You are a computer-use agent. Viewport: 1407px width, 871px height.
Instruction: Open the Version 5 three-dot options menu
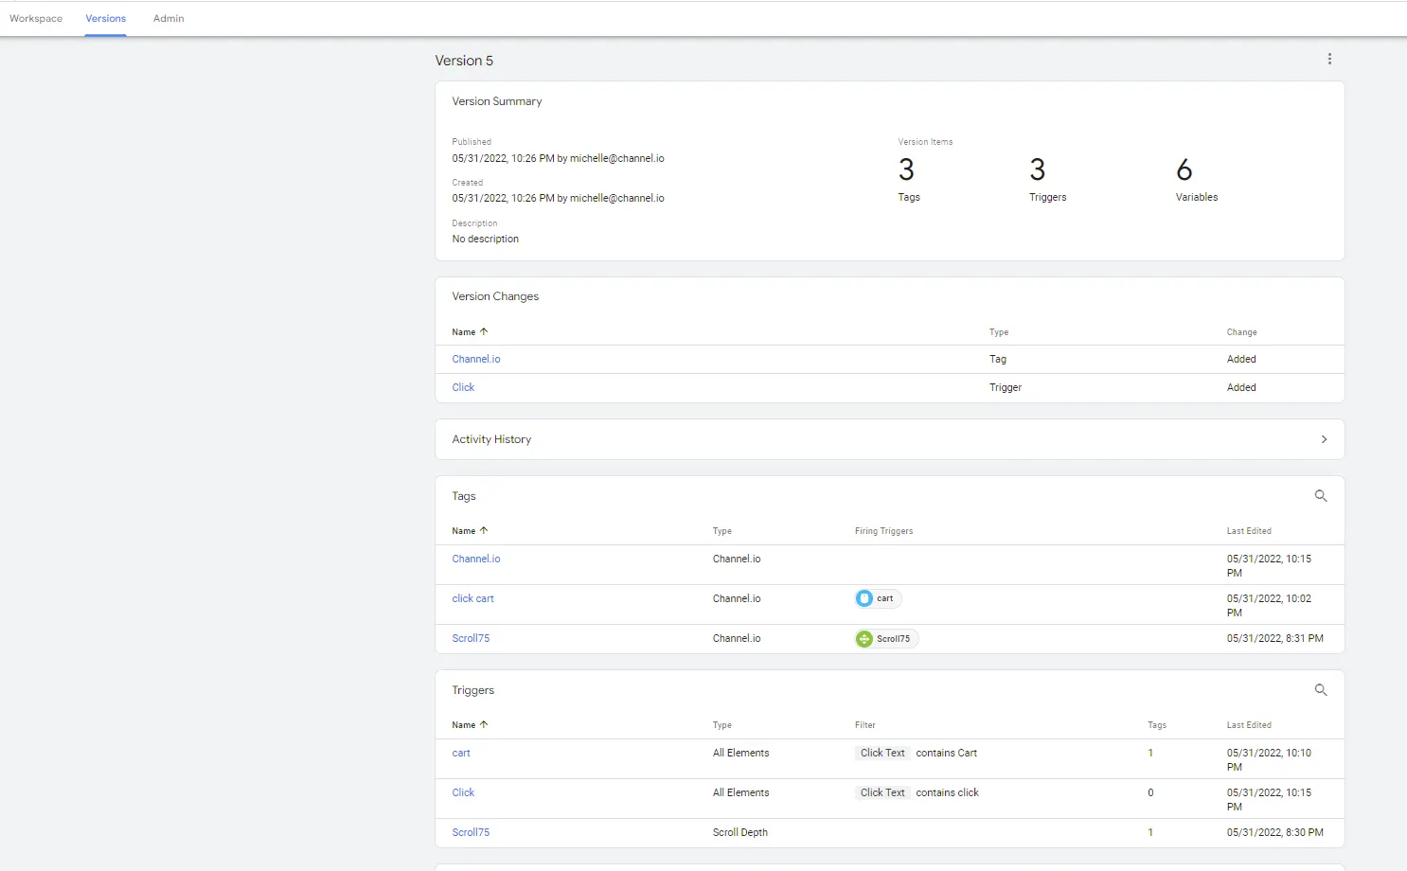click(1329, 59)
